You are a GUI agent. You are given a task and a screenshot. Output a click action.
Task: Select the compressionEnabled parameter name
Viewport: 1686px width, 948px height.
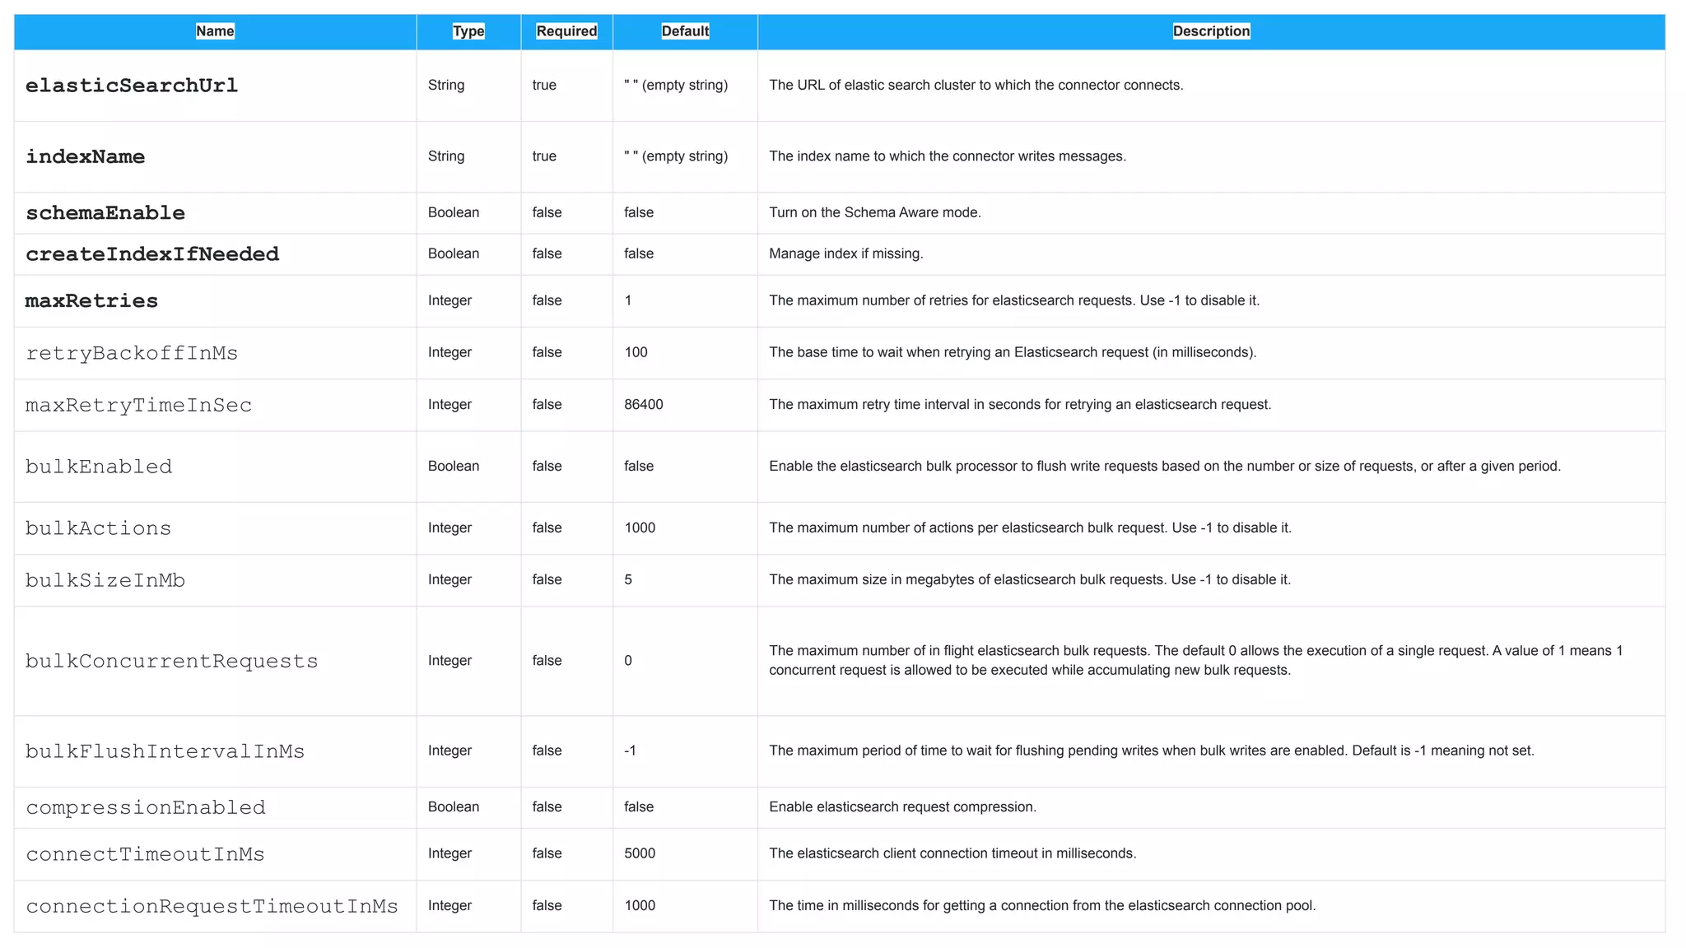146,807
